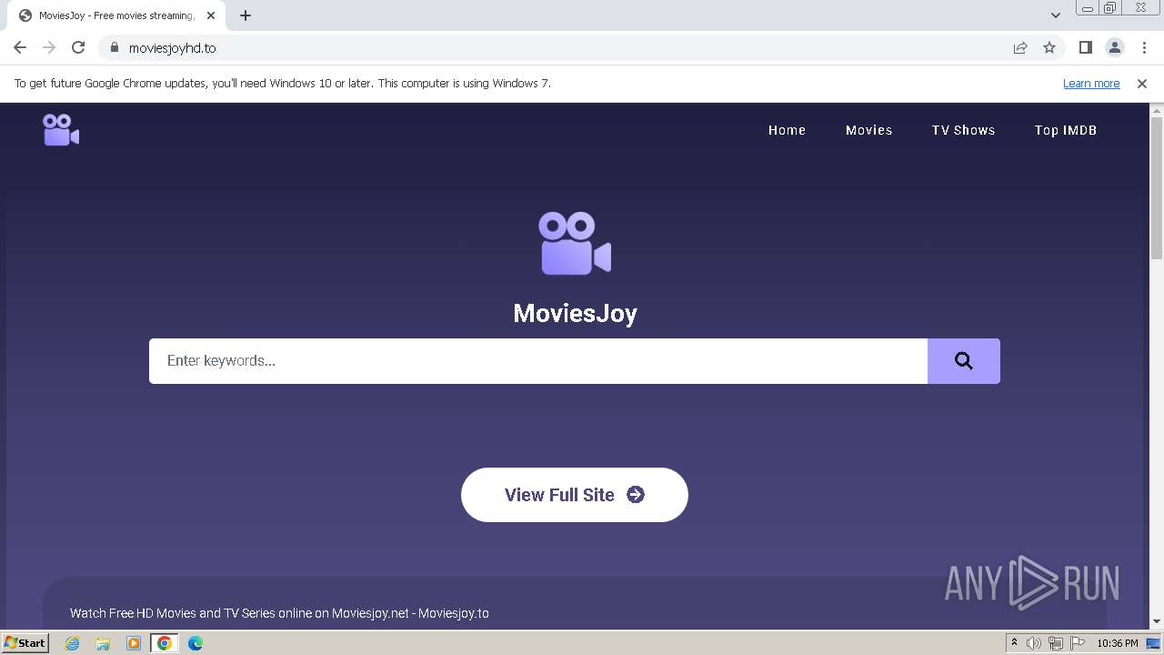Close the MoviesJoy tab
This screenshot has height=655, width=1164.
(x=211, y=15)
